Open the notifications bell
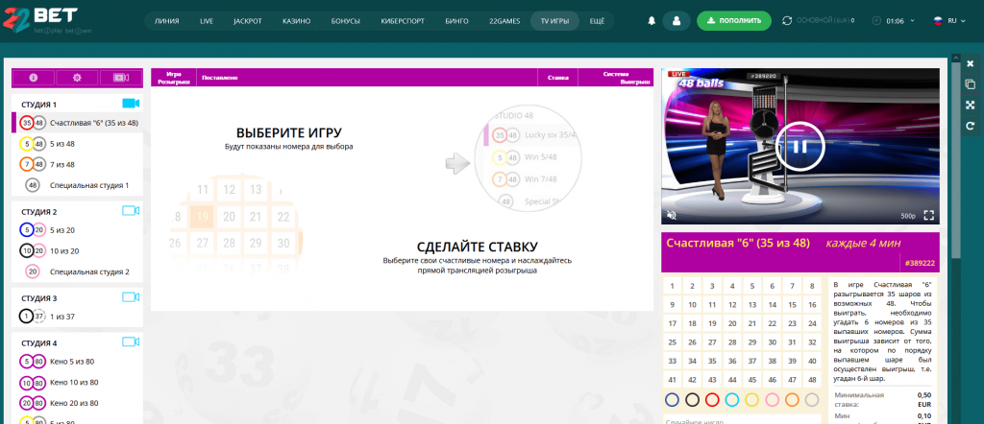 tap(652, 20)
